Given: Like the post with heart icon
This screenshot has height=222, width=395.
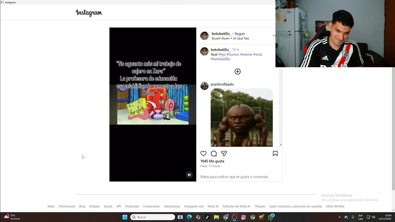Looking at the screenshot, I should [203, 154].
